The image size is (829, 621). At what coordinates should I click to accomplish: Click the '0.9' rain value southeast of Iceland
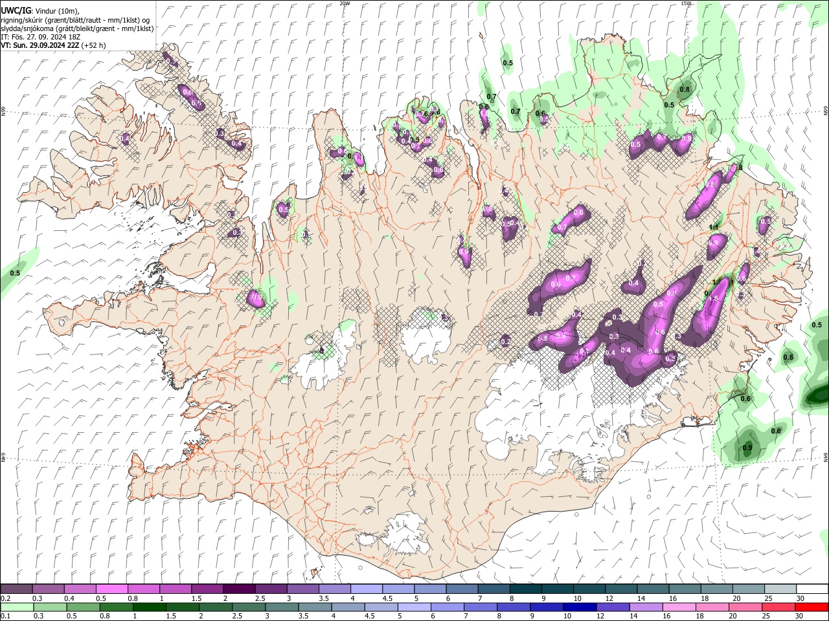pos(747,448)
